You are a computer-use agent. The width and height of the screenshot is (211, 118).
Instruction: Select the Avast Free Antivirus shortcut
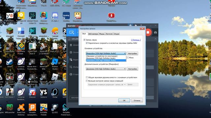click(21, 110)
